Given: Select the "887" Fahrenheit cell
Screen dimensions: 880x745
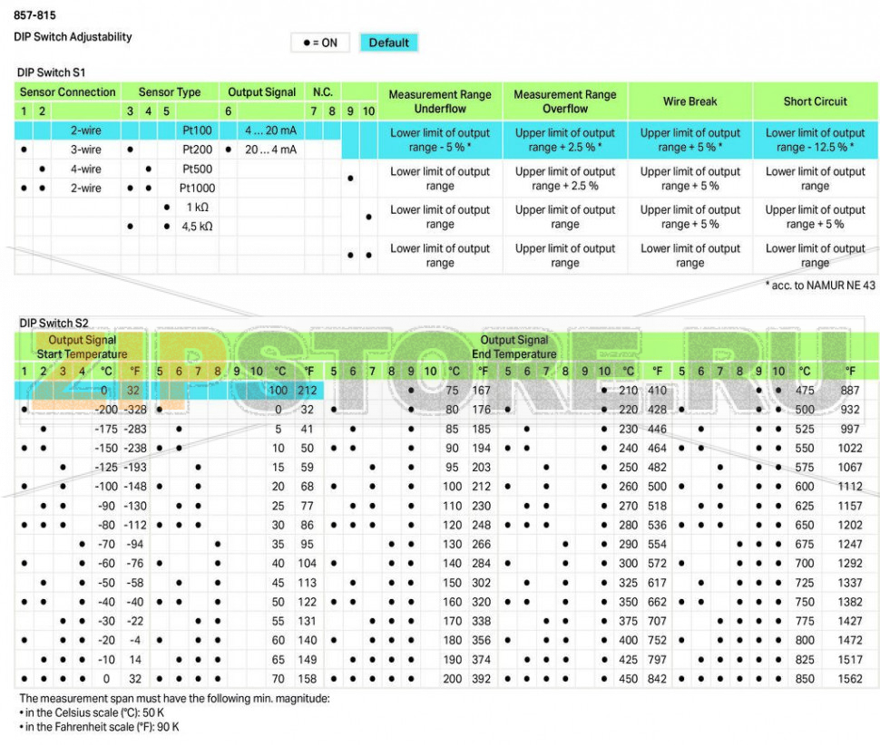Looking at the screenshot, I should click(x=850, y=390).
